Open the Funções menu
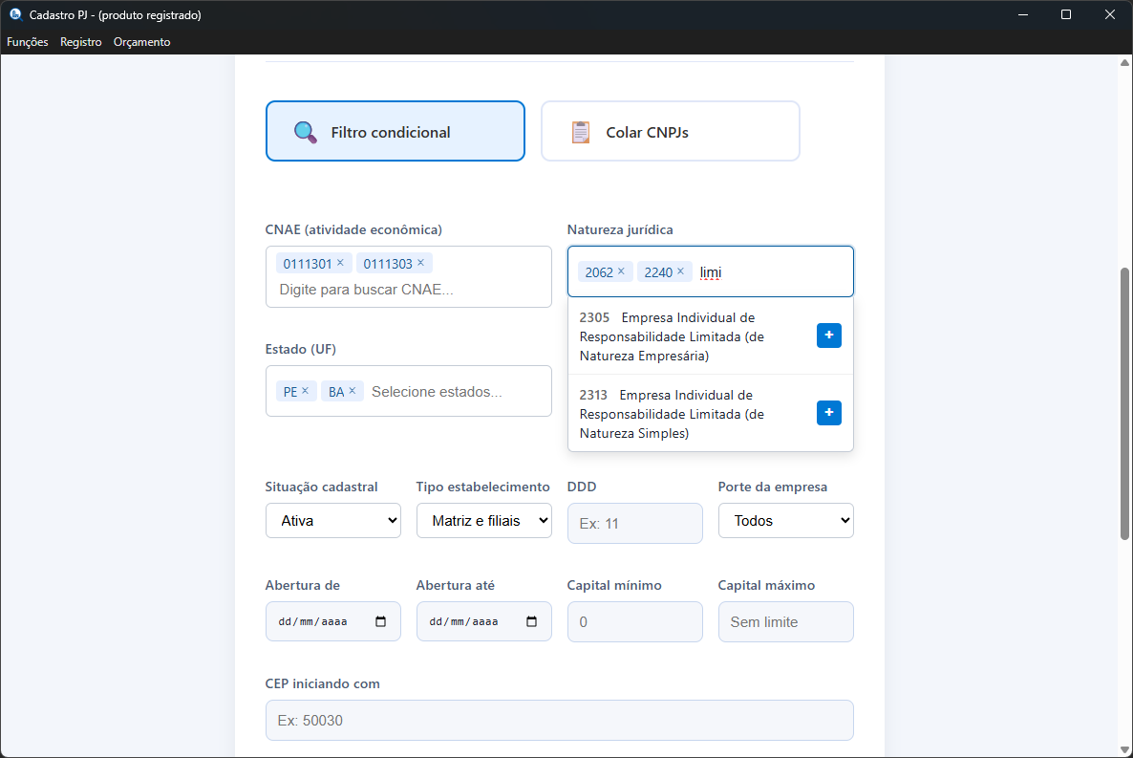The image size is (1133, 758). pos(28,42)
